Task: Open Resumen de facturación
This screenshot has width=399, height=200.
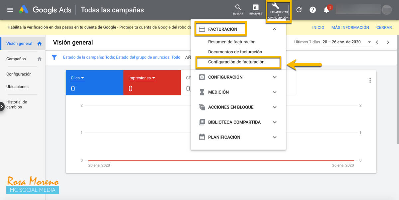Action: tap(232, 42)
